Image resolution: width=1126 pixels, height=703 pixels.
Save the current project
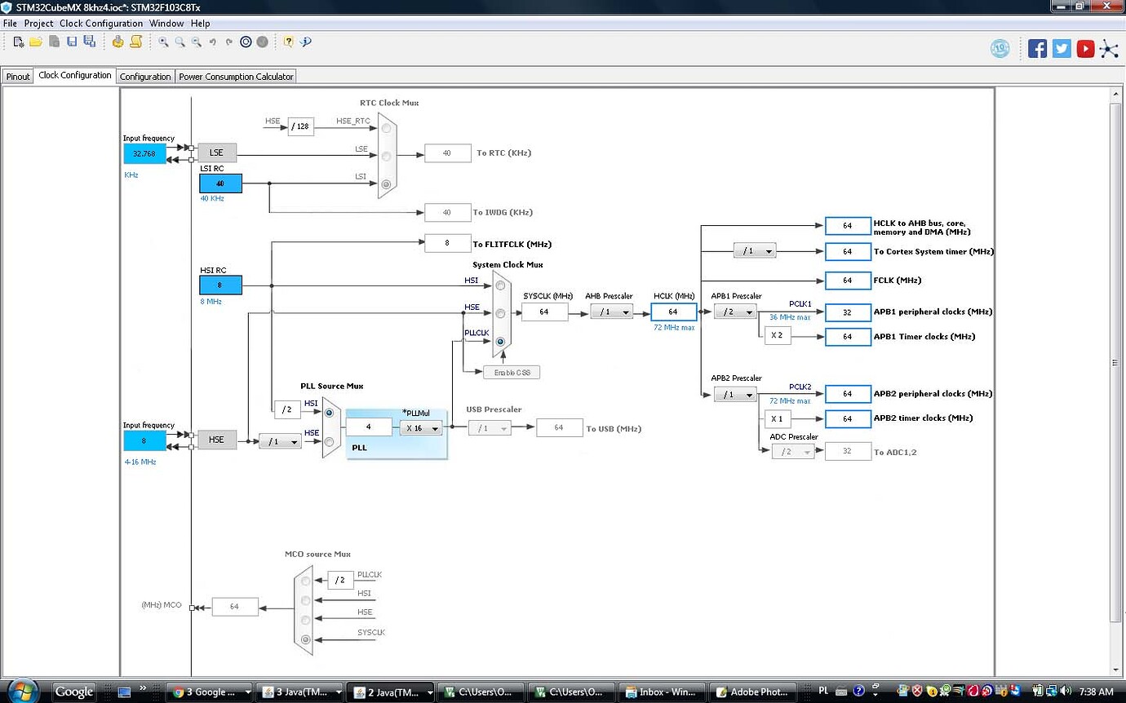(70, 42)
